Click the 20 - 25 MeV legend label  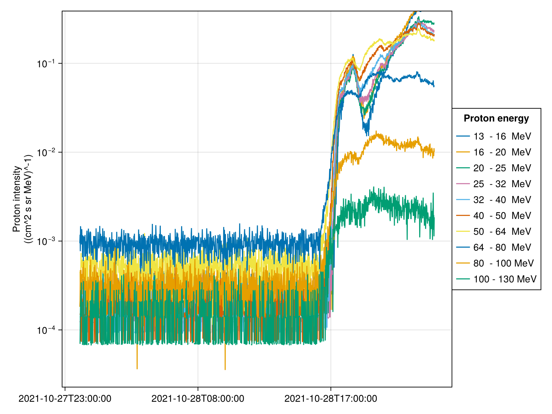pyautogui.click(x=502, y=168)
